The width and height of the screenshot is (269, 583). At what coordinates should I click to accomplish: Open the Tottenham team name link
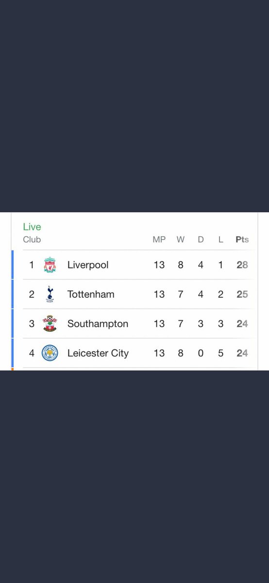pos(91,294)
